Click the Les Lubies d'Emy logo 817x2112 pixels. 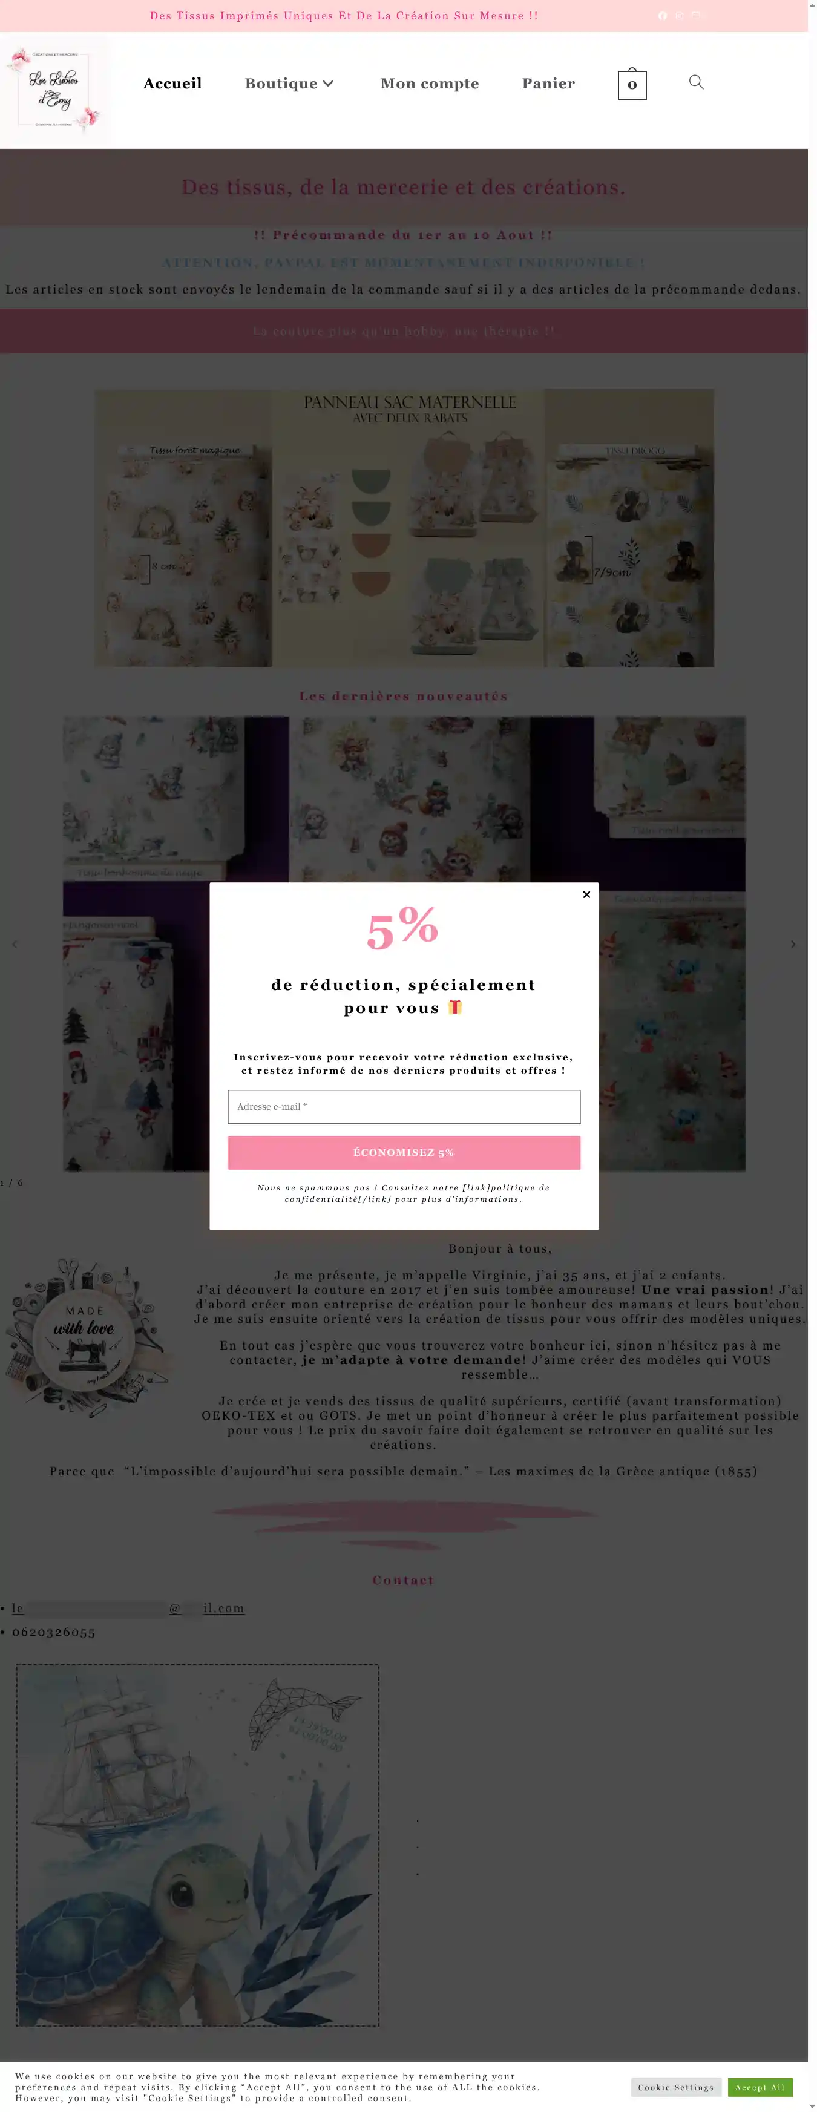pyautogui.click(x=54, y=90)
